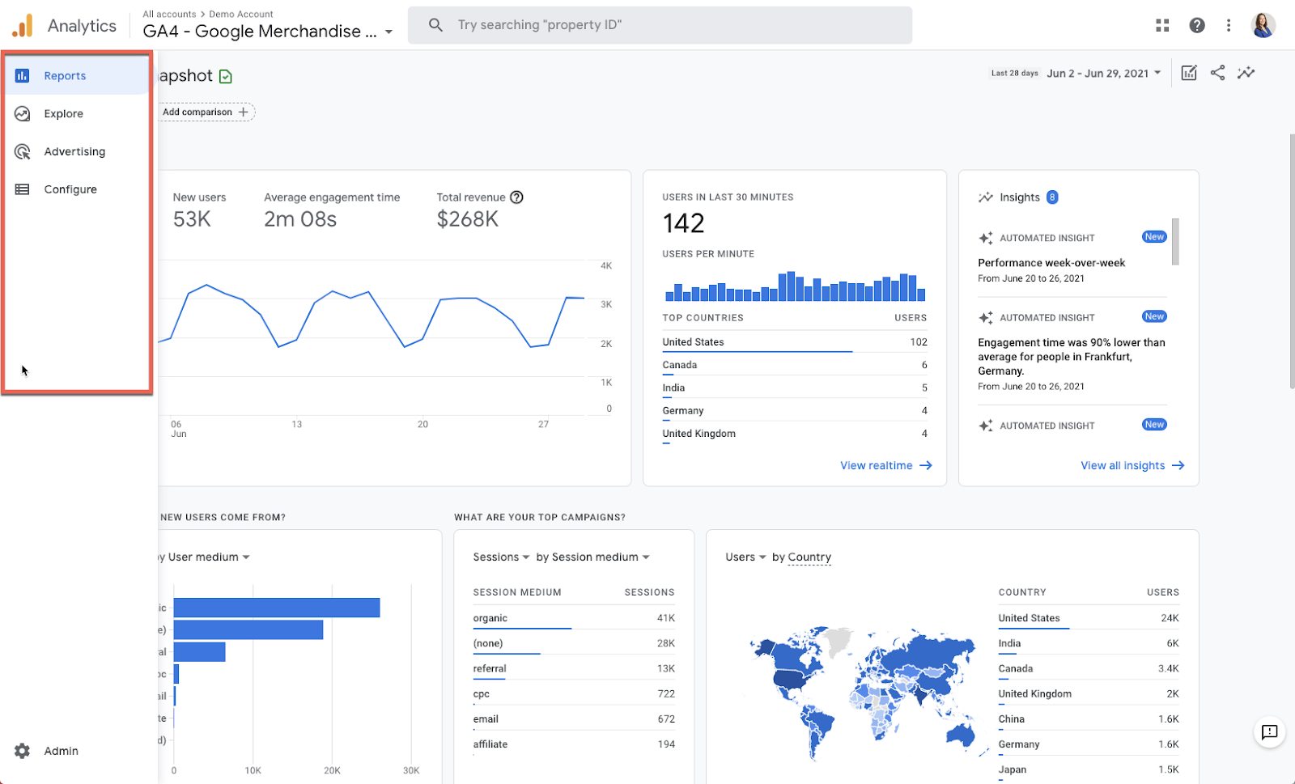Select Admin in the navigation menu
The width and height of the screenshot is (1295, 784).
[x=62, y=751]
